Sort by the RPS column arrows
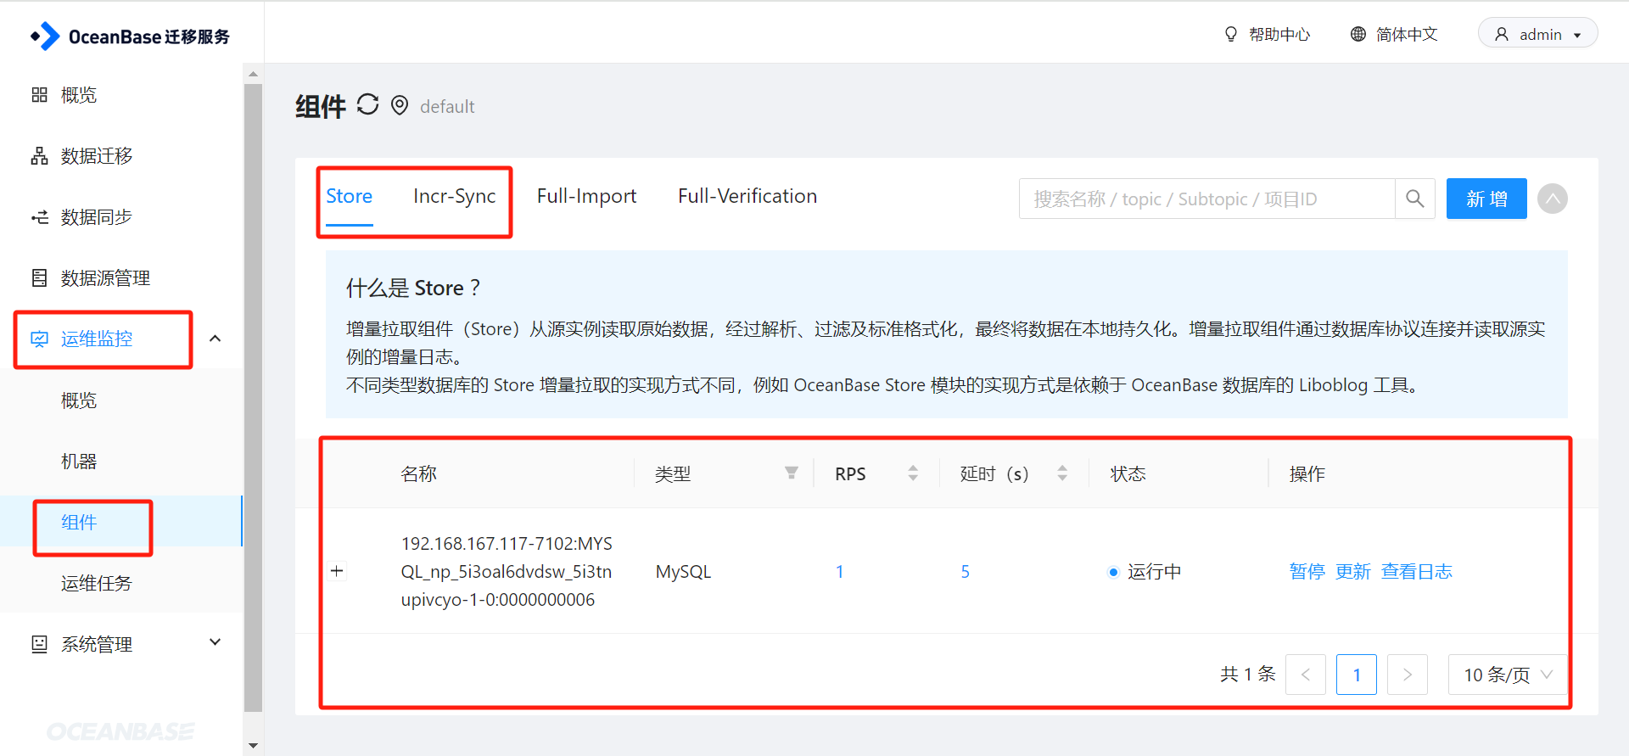 913,473
